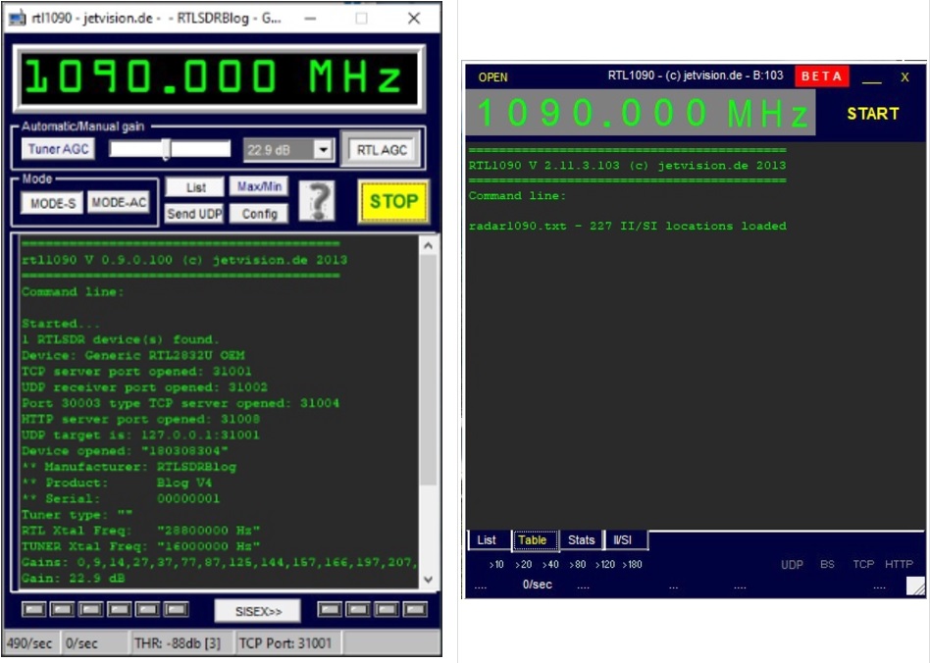This screenshot has width=930, height=663.
Task: Click the resize grip in the beta window
Action: [913, 586]
